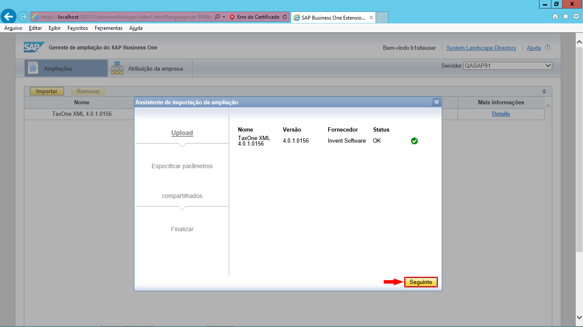Minimize the browser window
Image resolution: width=583 pixels, height=327 pixels.
tap(545, 4)
